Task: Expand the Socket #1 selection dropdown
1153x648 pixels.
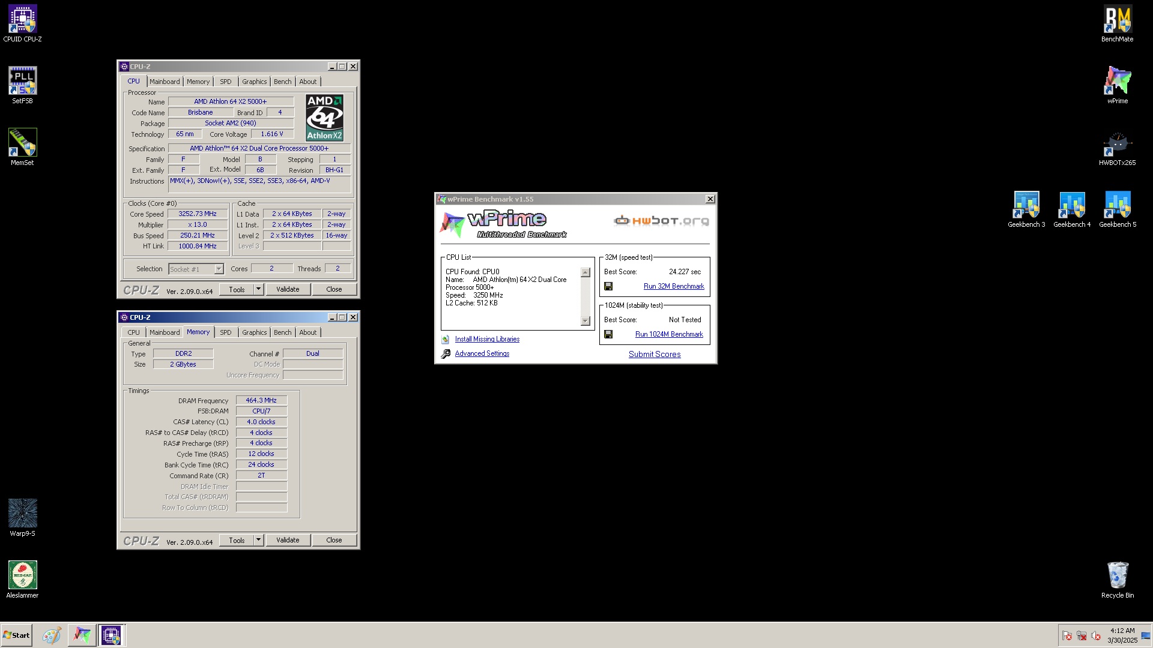Action: click(x=219, y=269)
